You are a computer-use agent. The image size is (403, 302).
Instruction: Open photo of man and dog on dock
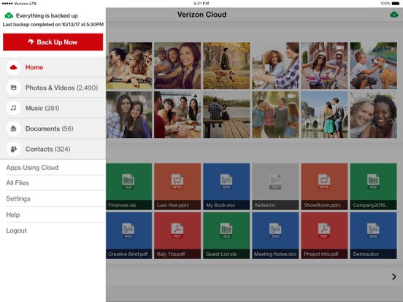[x=226, y=115]
